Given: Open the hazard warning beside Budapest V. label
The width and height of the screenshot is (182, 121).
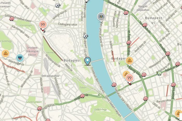Looking at the screenshot, I should [x=129, y=60].
